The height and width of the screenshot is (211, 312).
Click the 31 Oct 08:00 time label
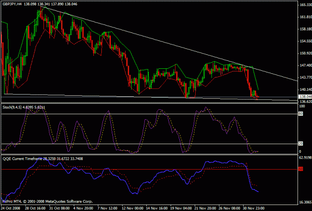(59, 209)
